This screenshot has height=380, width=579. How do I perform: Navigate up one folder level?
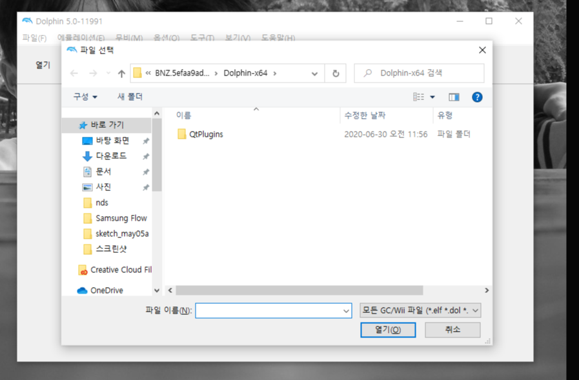click(x=121, y=74)
